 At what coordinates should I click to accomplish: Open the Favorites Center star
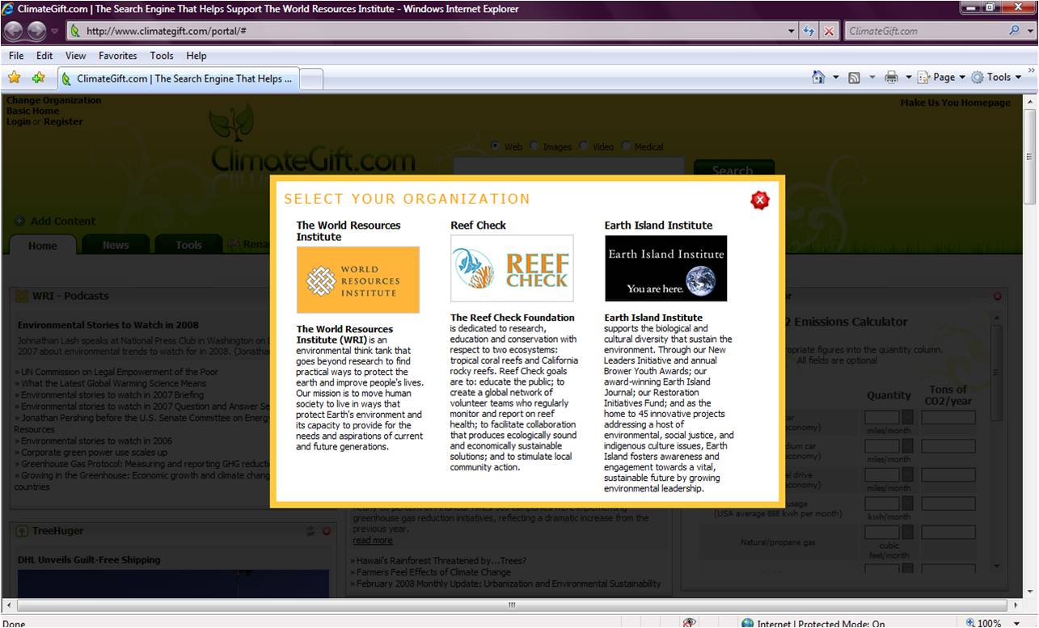click(15, 78)
